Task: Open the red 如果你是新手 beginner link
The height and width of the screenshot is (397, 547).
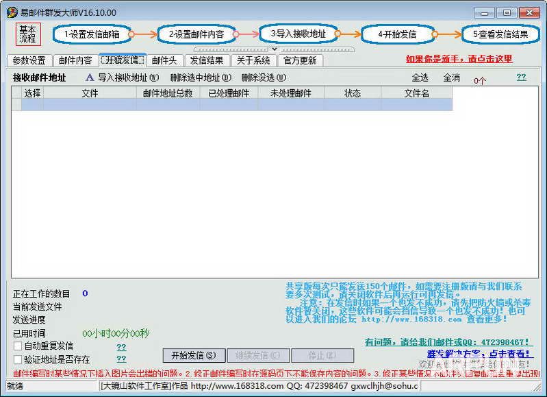Action: pyautogui.click(x=459, y=59)
